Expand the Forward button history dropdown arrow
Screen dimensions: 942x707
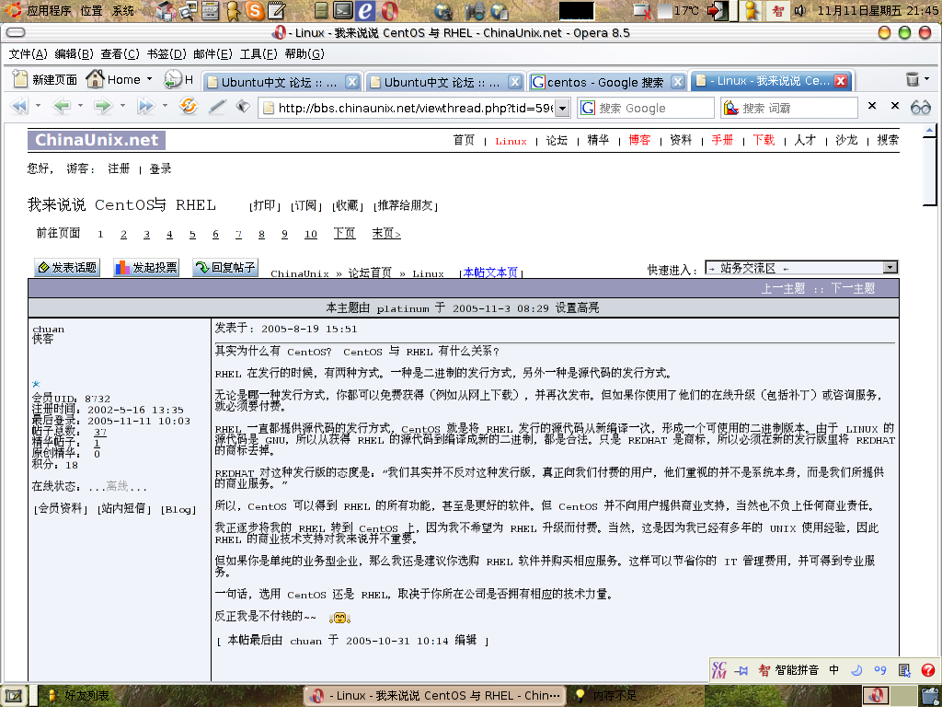tap(122, 107)
